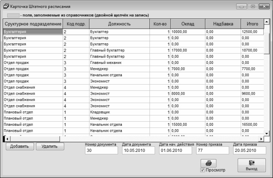Viewport: 273px width, 178px height.
Task: Maximize the Карточка Штатного расписания window
Action: click(x=253, y=7)
